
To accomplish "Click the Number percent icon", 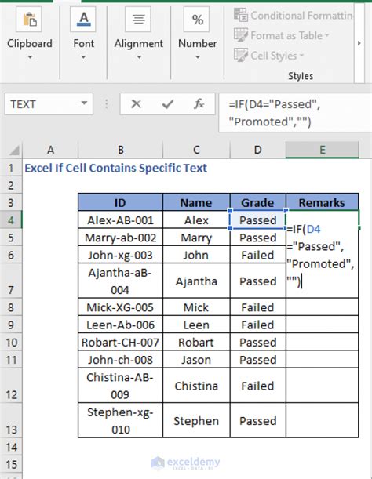I will click(x=197, y=20).
